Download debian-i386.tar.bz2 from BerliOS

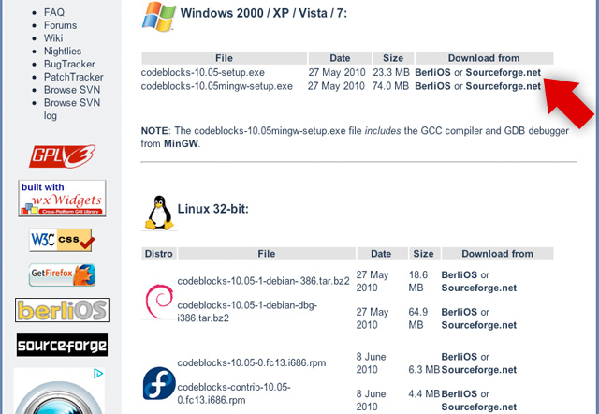[460, 274]
